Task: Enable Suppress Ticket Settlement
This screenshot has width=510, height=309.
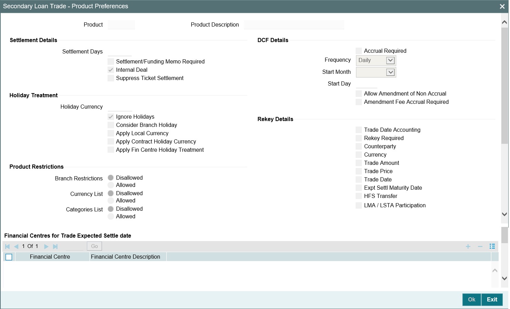Action: pos(111,78)
